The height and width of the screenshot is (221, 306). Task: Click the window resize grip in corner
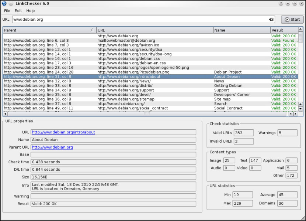[303, 218]
